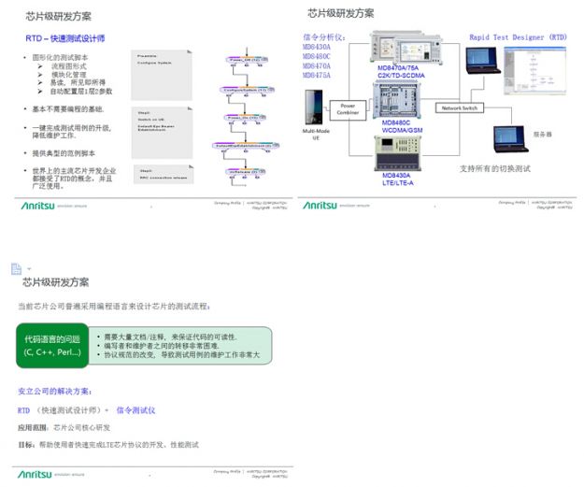Click the heading RTD – 快速测试设计师
584x487 pixels.
pyautogui.click(x=65, y=38)
